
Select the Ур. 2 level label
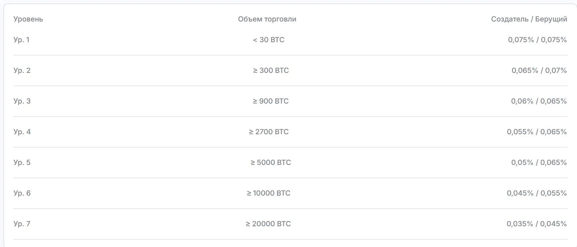(22, 71)
